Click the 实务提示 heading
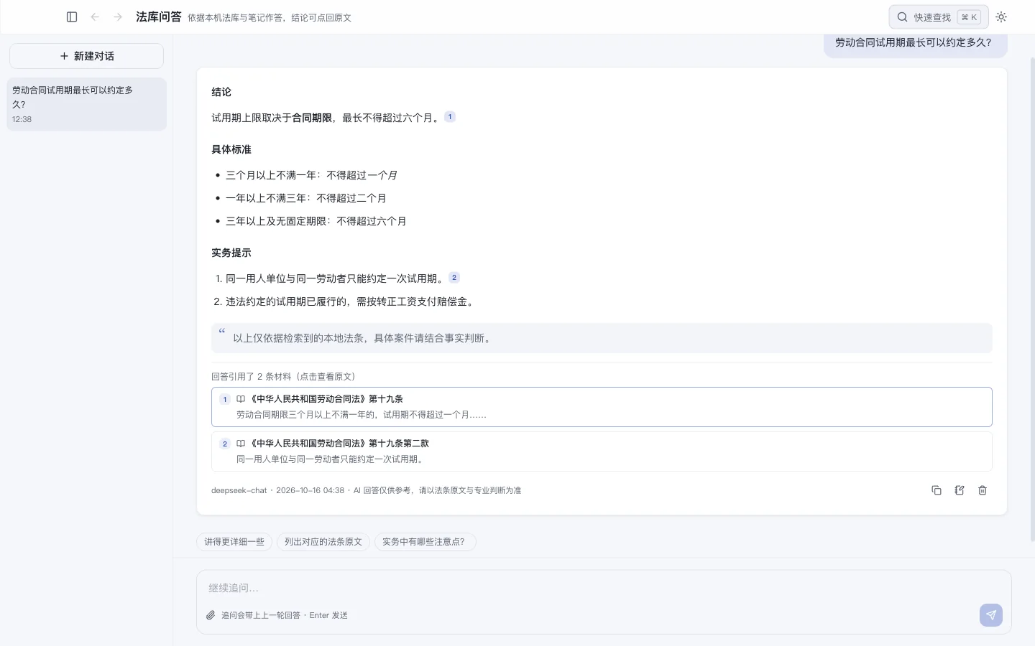Image resolution: width=1035 pixels, height=646 pixels. tap(231, 253)
